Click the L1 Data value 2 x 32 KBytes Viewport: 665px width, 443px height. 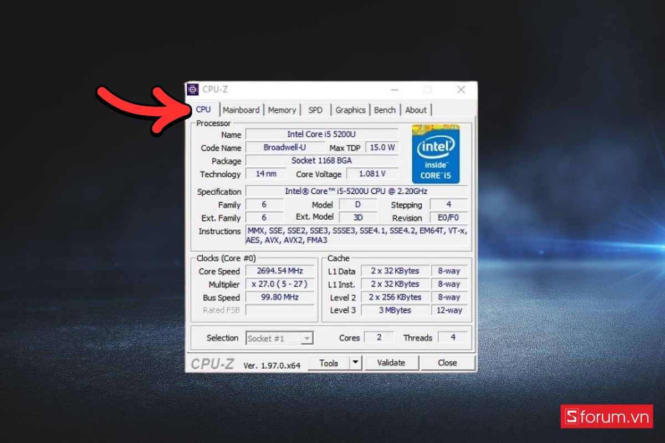(x=395, y=271)
